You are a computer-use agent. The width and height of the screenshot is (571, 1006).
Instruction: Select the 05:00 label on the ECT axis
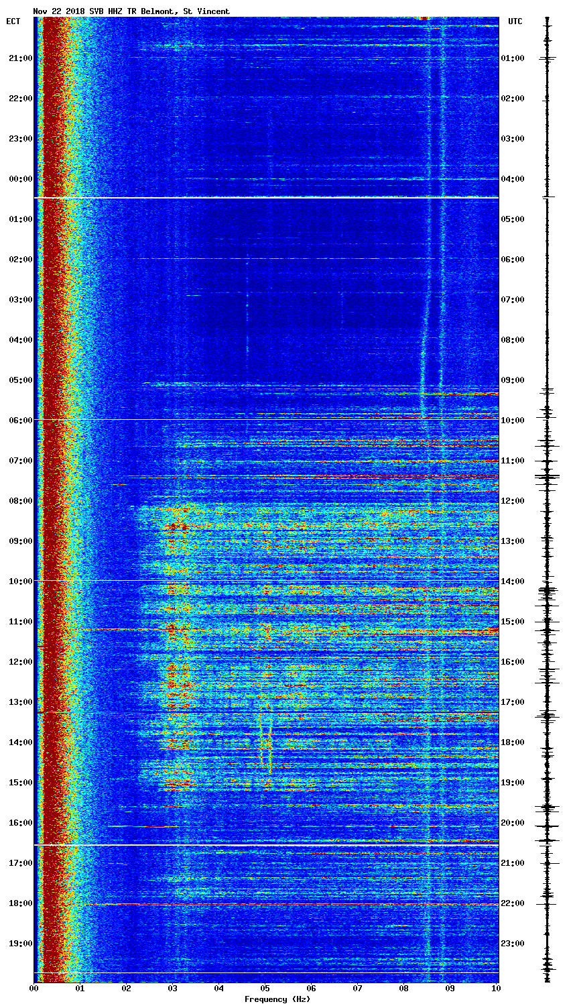20,380
